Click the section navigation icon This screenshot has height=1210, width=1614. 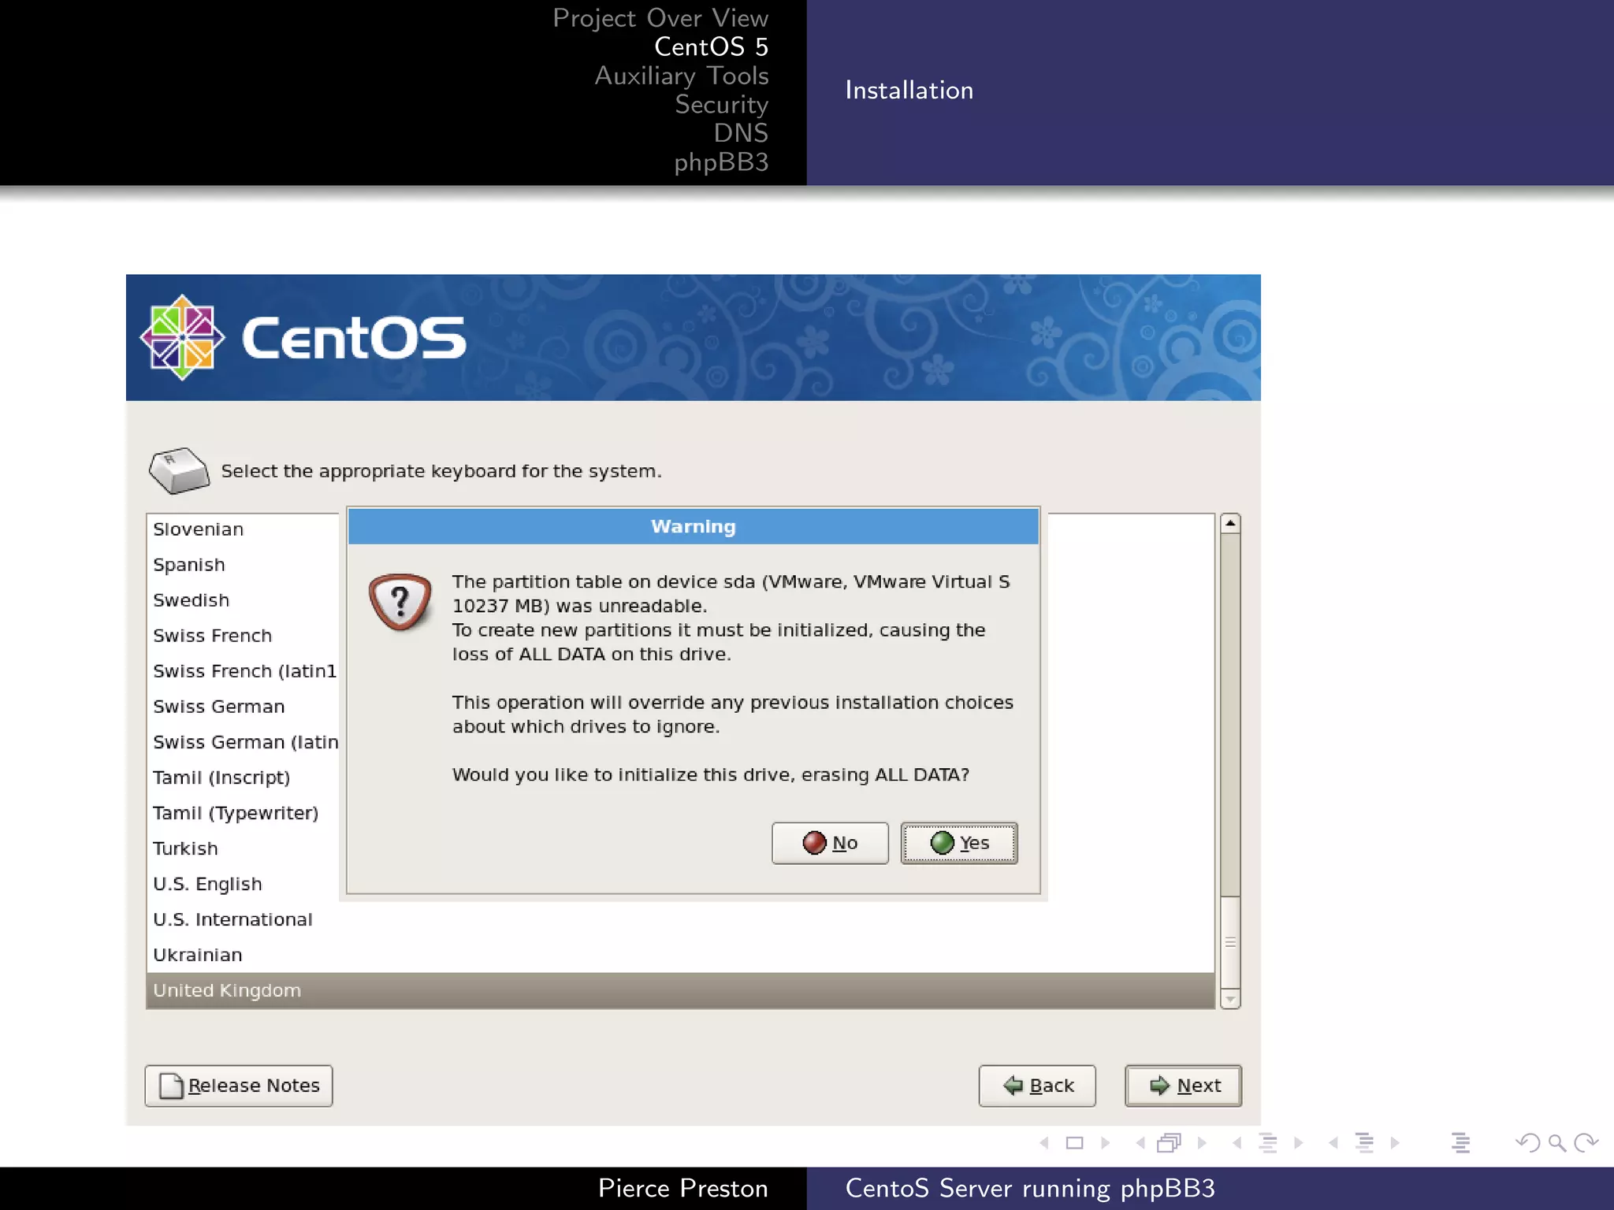click(x=1364, y=1143)
